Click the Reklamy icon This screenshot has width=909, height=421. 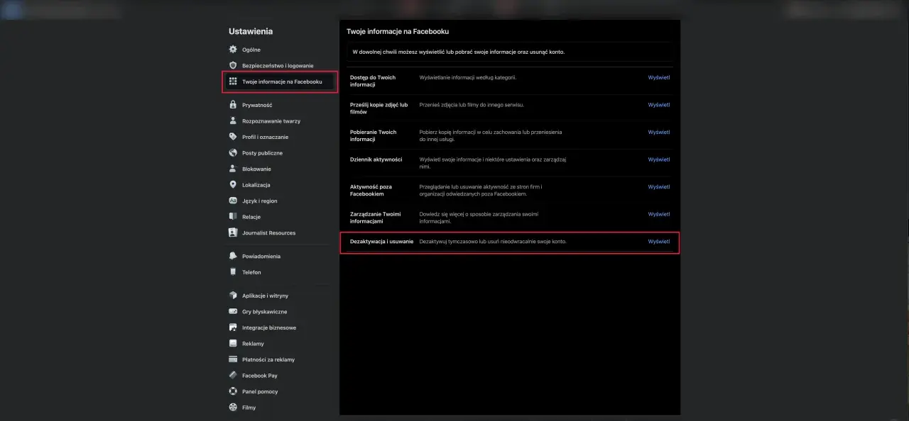pyautogui.click(x=233, y=344)
